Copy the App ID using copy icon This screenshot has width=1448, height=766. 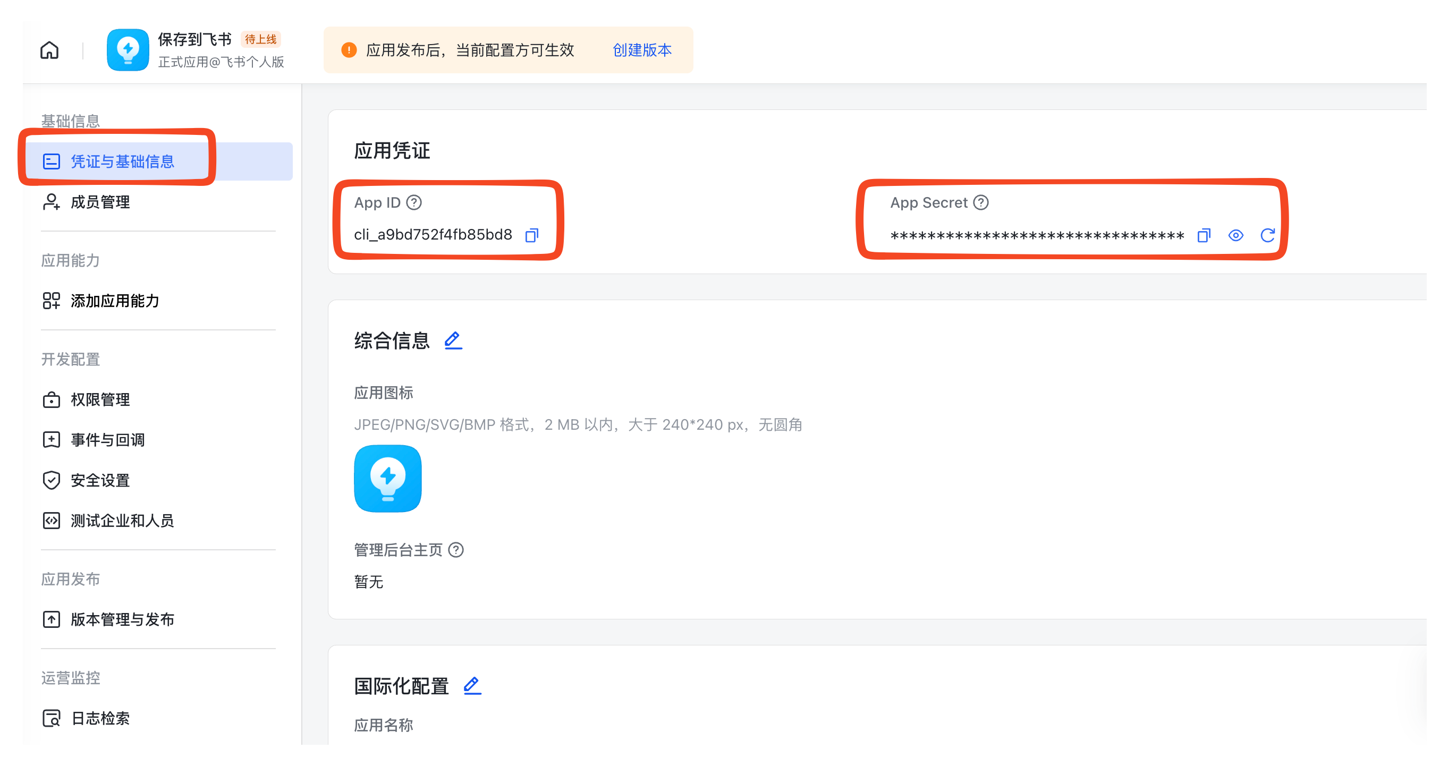[531, 235]
